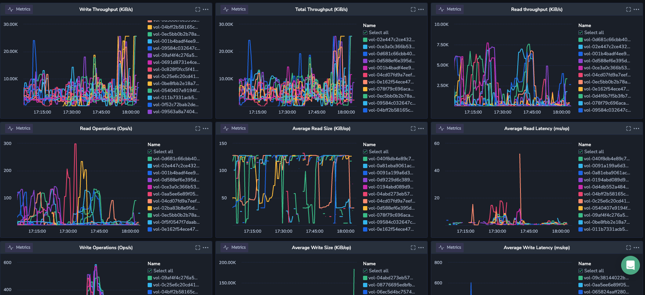Click Metrics badge on Write Operations panel

pos(19,248)
